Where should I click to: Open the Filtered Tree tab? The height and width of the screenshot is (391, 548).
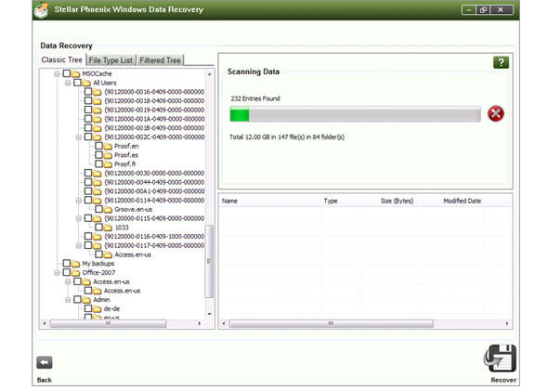coord(160,60)
